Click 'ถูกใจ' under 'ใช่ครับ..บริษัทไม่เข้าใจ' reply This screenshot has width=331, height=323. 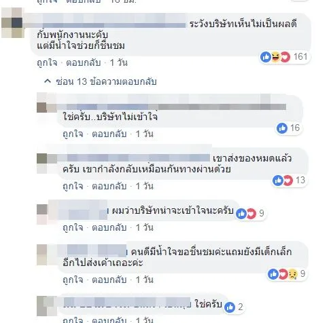[x=73, y=134]
